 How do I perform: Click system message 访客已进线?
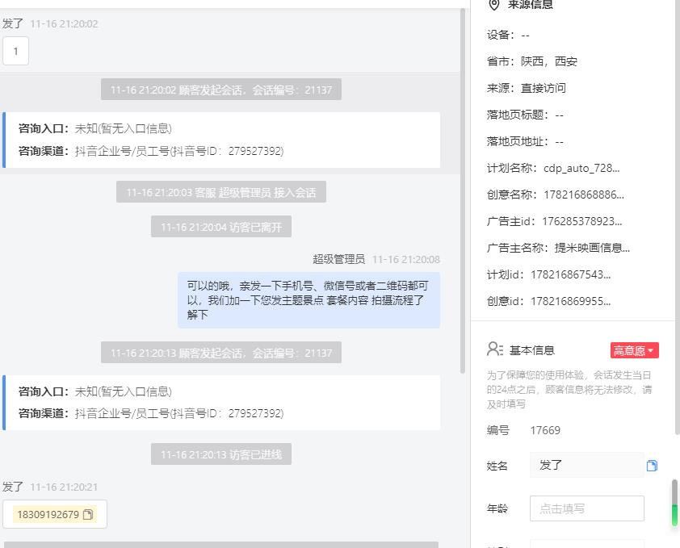click(x=221, y=454)
